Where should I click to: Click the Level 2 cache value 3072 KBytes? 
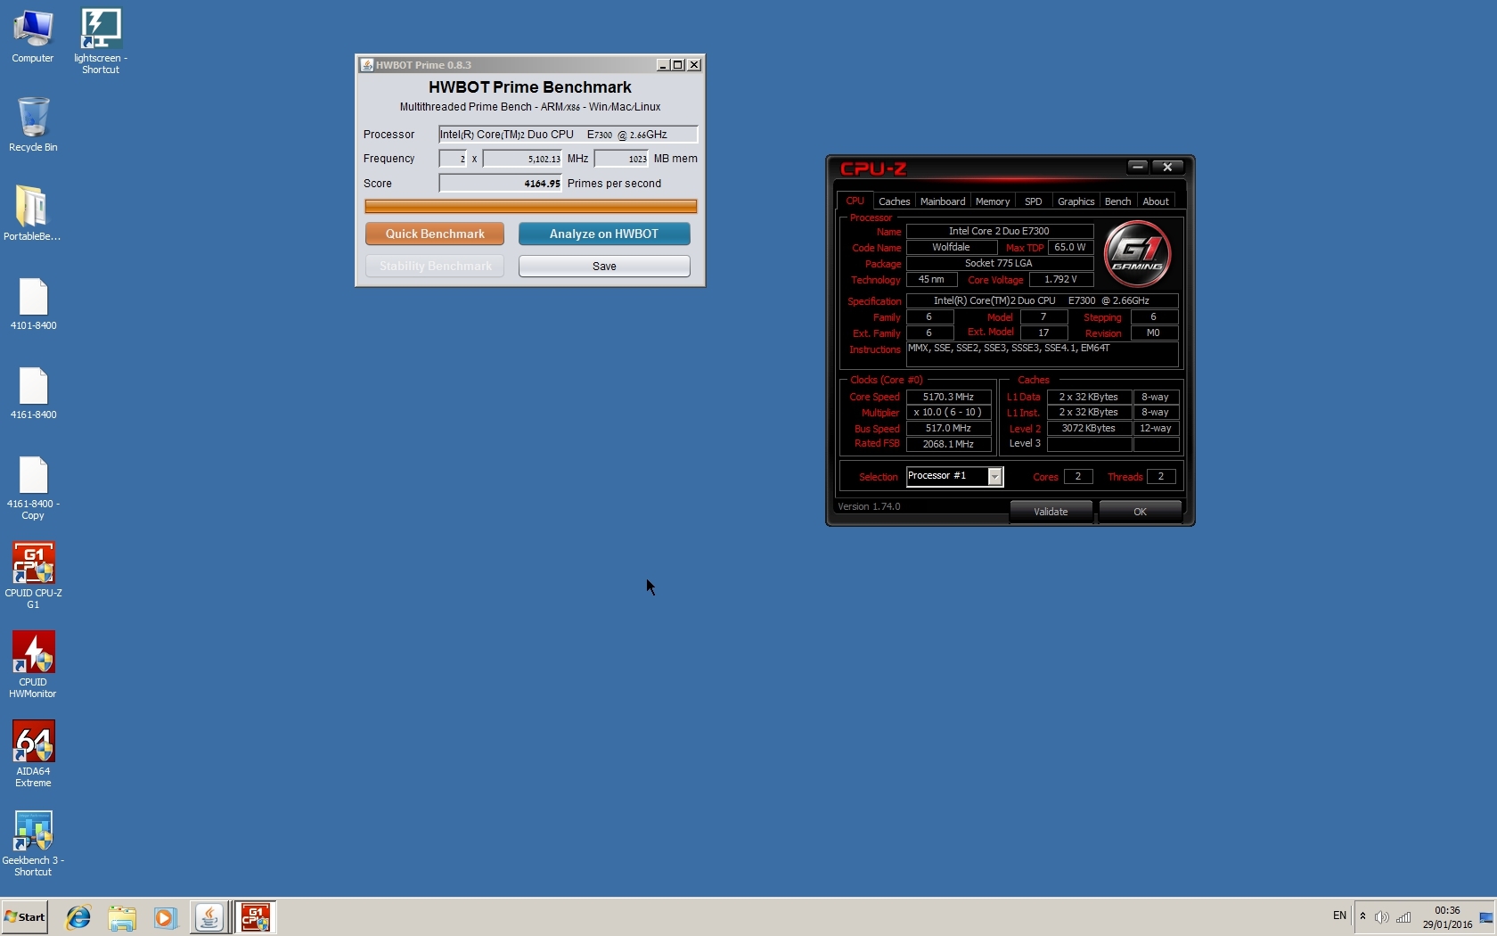coord(1089,429)
